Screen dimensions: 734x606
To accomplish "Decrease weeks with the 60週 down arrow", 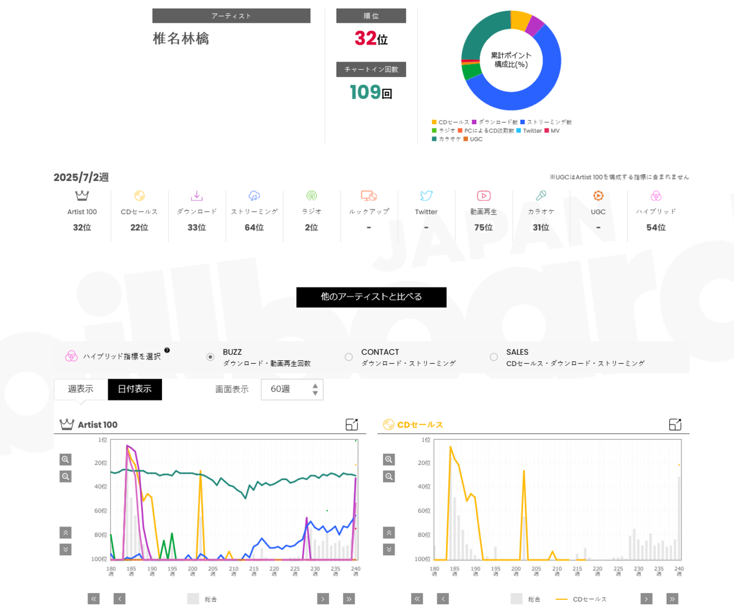I will tap(315, 393).
